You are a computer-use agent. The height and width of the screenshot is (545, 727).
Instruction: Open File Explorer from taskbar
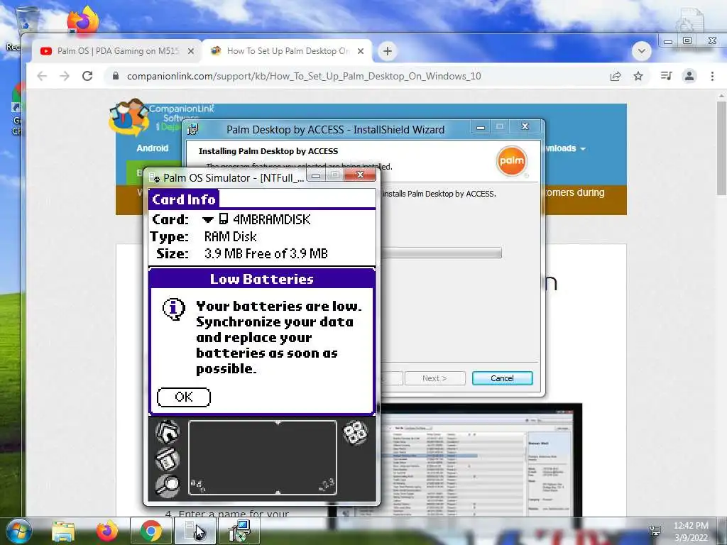click(x=63, y=531)
